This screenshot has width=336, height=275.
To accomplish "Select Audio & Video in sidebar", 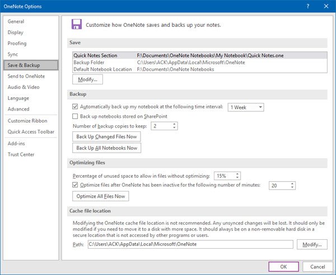I will [24, 87].
